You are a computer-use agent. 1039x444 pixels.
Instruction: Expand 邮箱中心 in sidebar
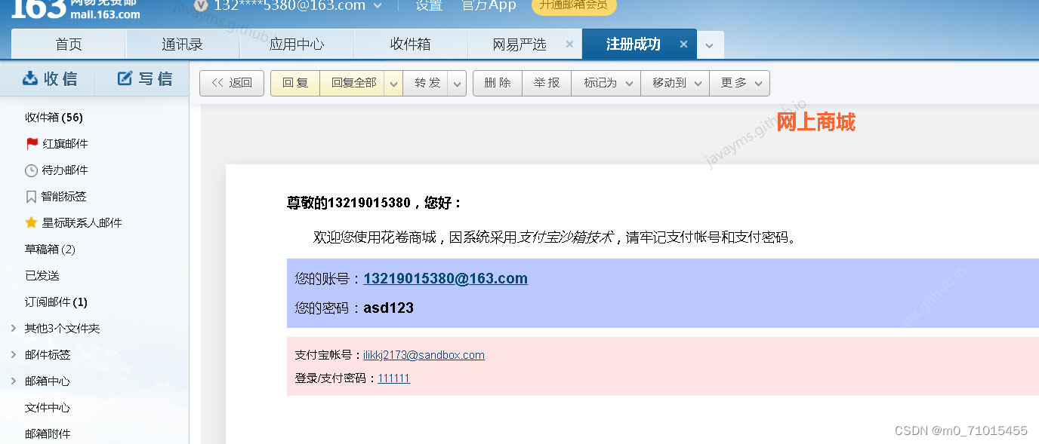(x=14, y=381)
